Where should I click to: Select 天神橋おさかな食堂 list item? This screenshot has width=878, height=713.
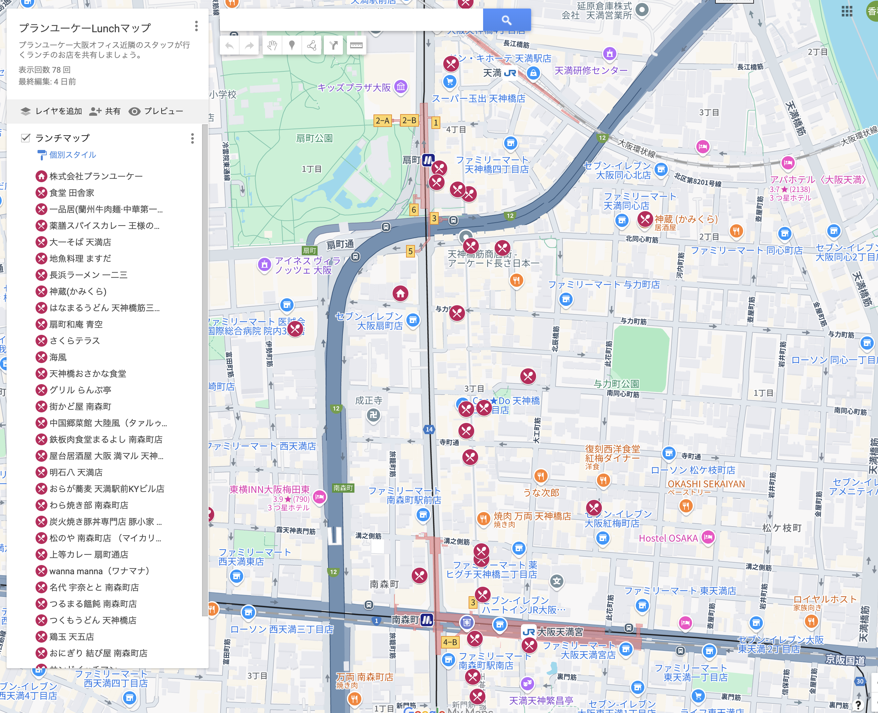click(x=88, y=373)
